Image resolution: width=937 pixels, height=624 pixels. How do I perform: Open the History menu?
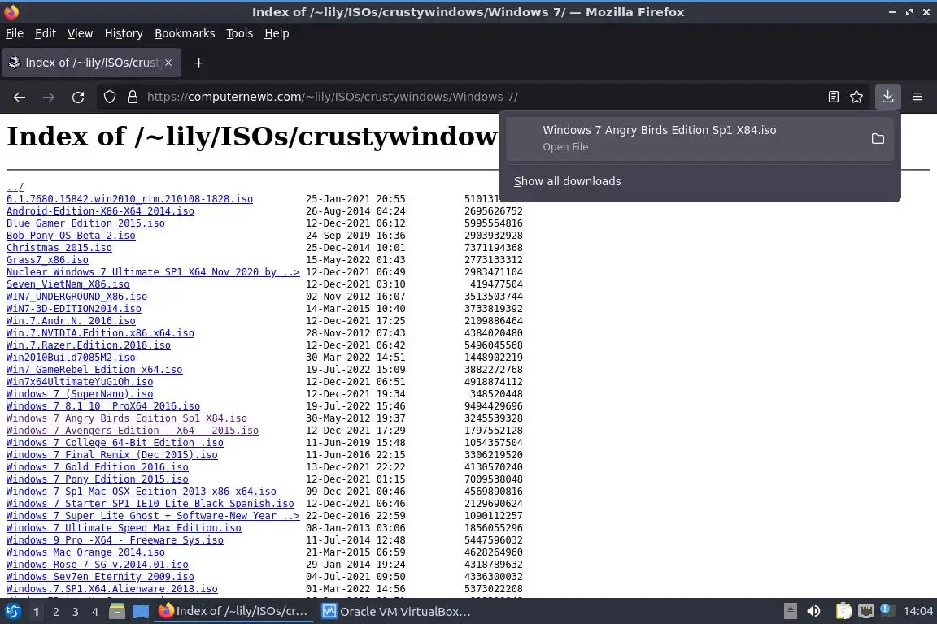[124, 33]
